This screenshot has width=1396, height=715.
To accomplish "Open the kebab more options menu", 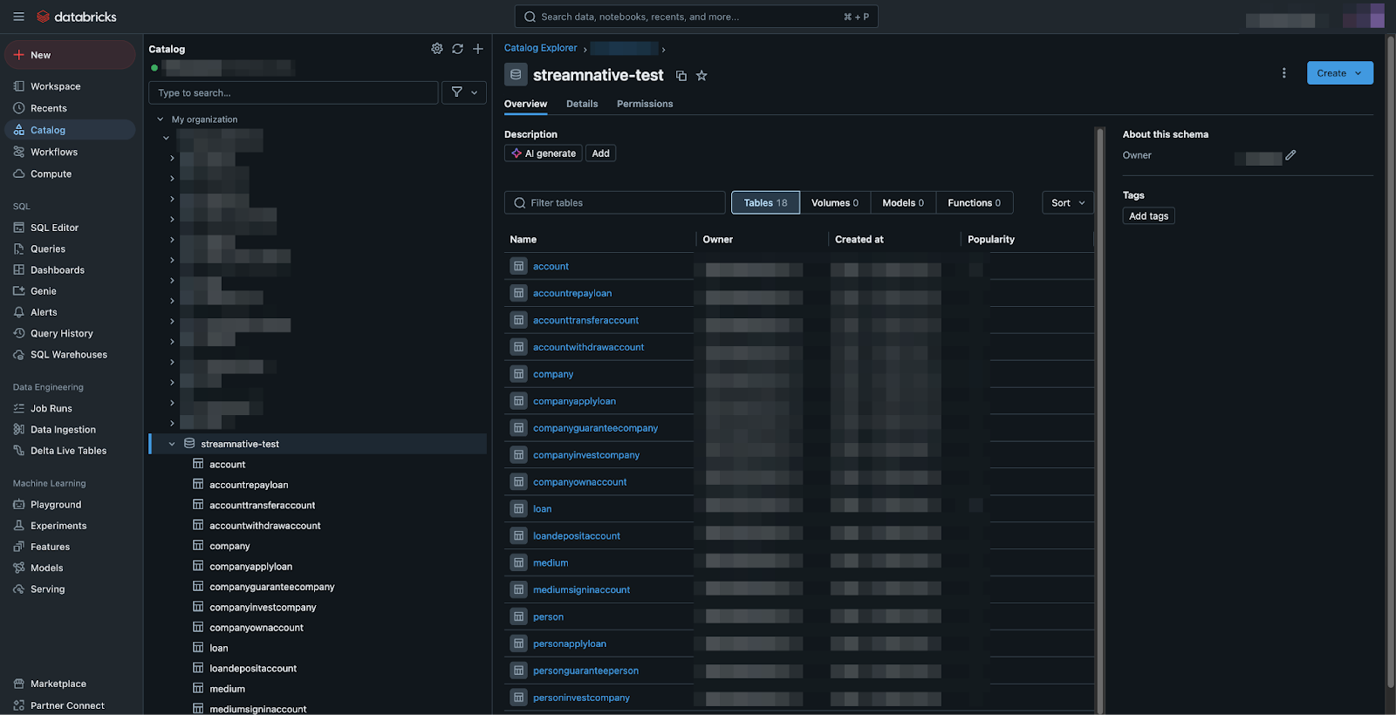I will tap(1283, 73).
